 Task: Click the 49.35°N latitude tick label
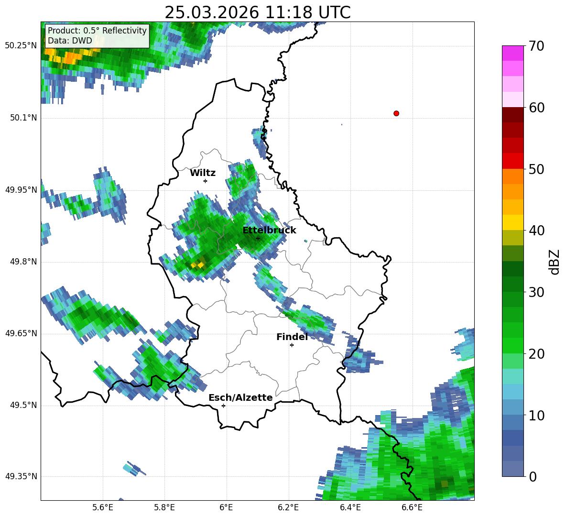[x=21, y=476]
